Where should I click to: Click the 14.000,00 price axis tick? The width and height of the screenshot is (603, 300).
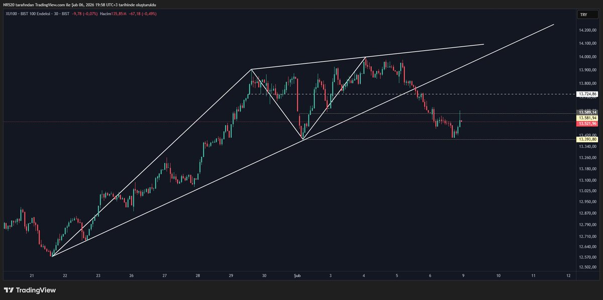(x=587, y=57)
